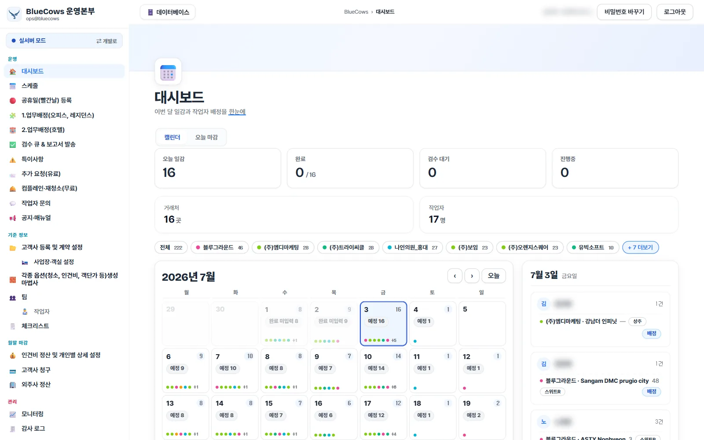Viewport: 704px width, 440px height.
Task: Open 스케줄 in sidebar menu
Action: (x=65, y=86)
